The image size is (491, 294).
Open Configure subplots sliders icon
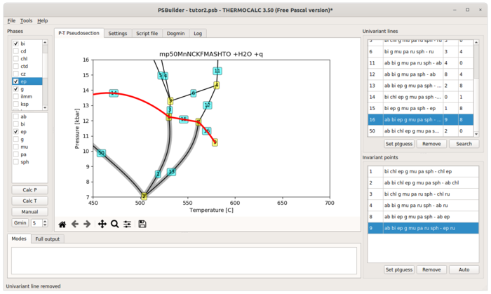click(x=127, y=224)
